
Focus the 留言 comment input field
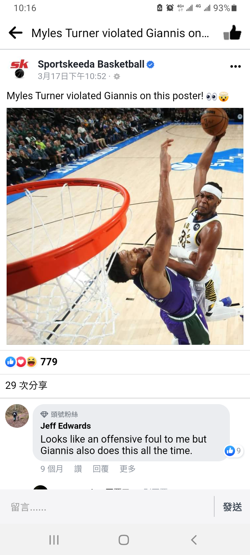pos(107,507)
